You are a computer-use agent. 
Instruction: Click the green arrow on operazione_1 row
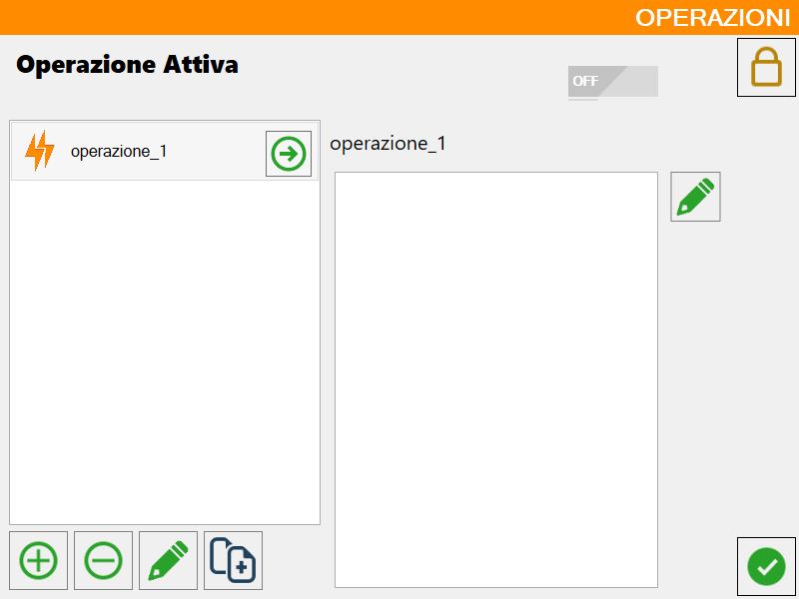click(289, 154)
